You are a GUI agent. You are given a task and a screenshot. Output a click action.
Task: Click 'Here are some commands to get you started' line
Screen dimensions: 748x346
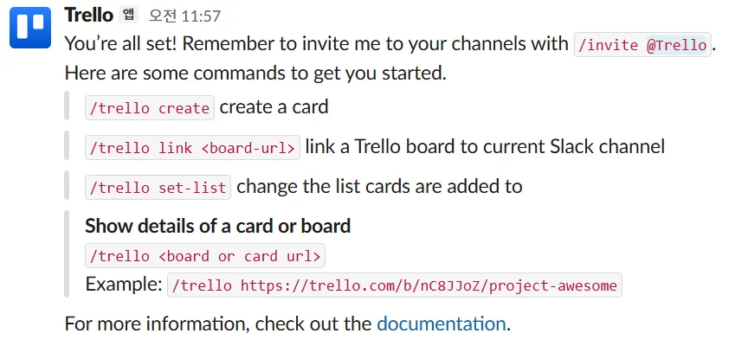click(x=255, y=73)
